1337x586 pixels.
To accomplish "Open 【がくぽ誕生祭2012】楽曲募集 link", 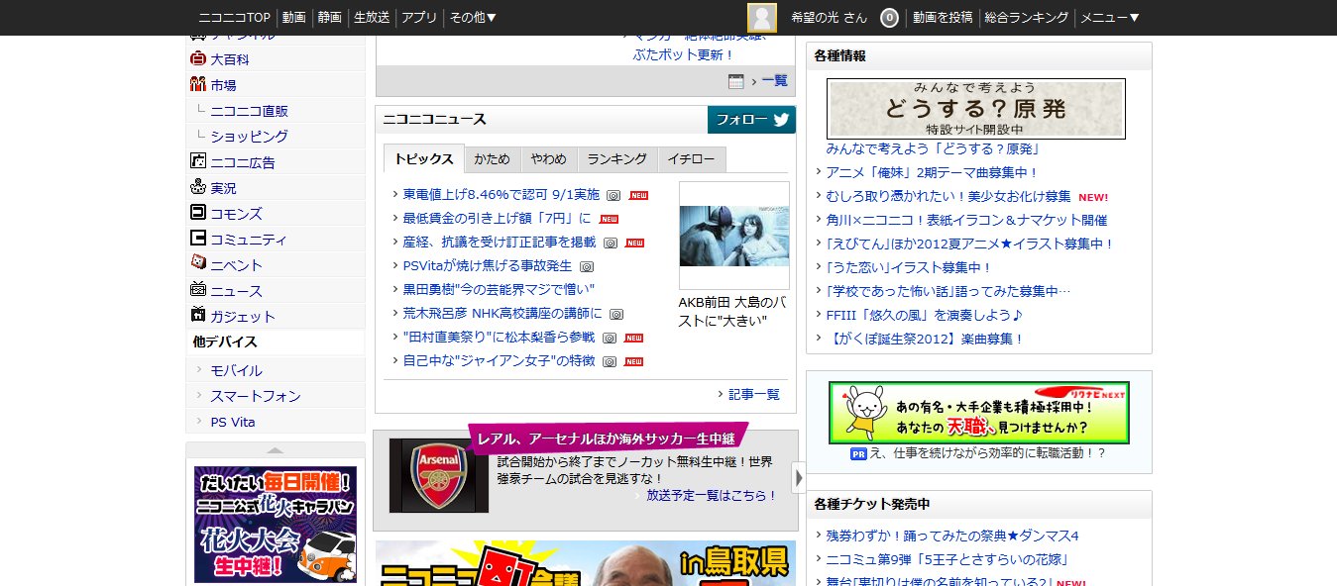I will coord(926,339).
